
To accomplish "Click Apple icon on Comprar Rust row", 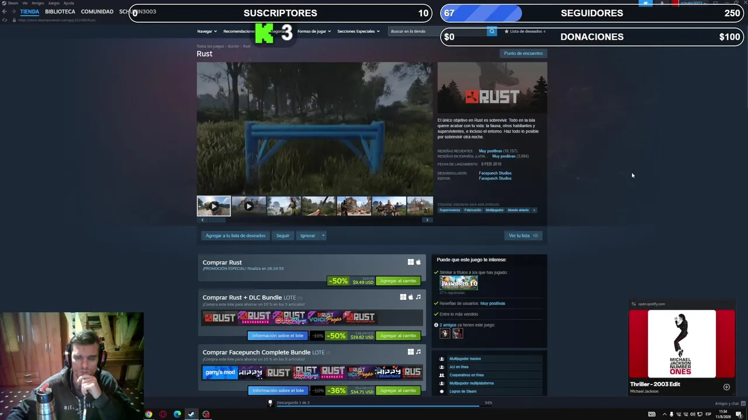I will 418,262.
